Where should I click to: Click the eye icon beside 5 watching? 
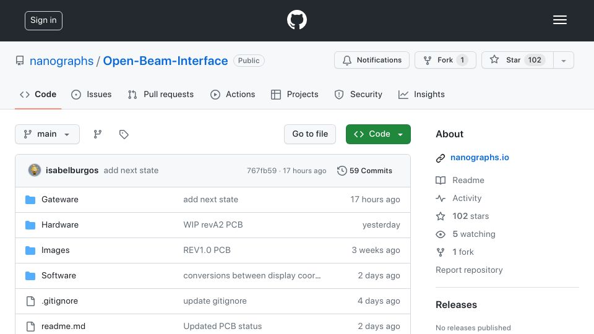tap(440, 234)
